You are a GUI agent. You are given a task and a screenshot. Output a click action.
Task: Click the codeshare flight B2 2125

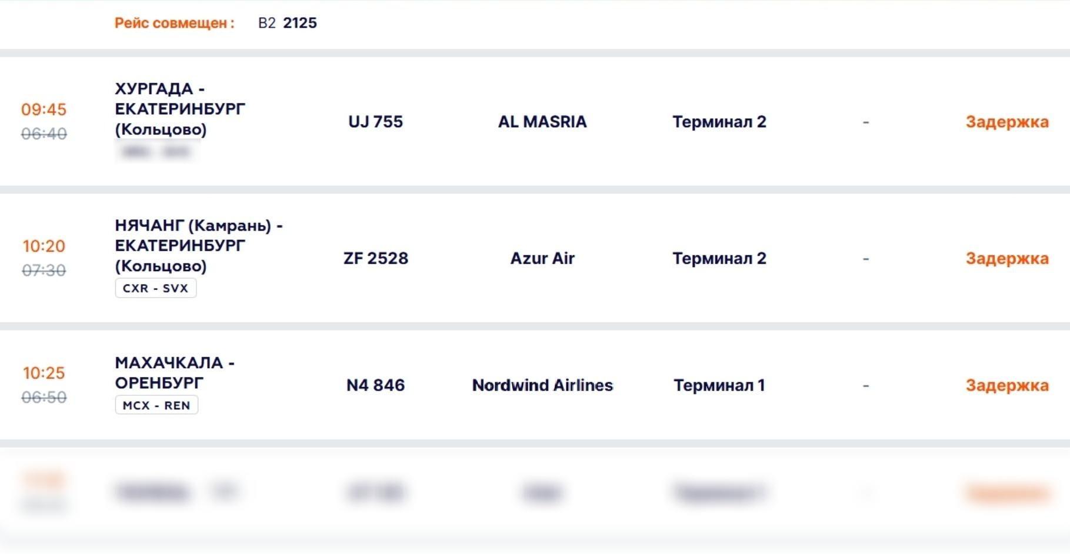point(288,23)
